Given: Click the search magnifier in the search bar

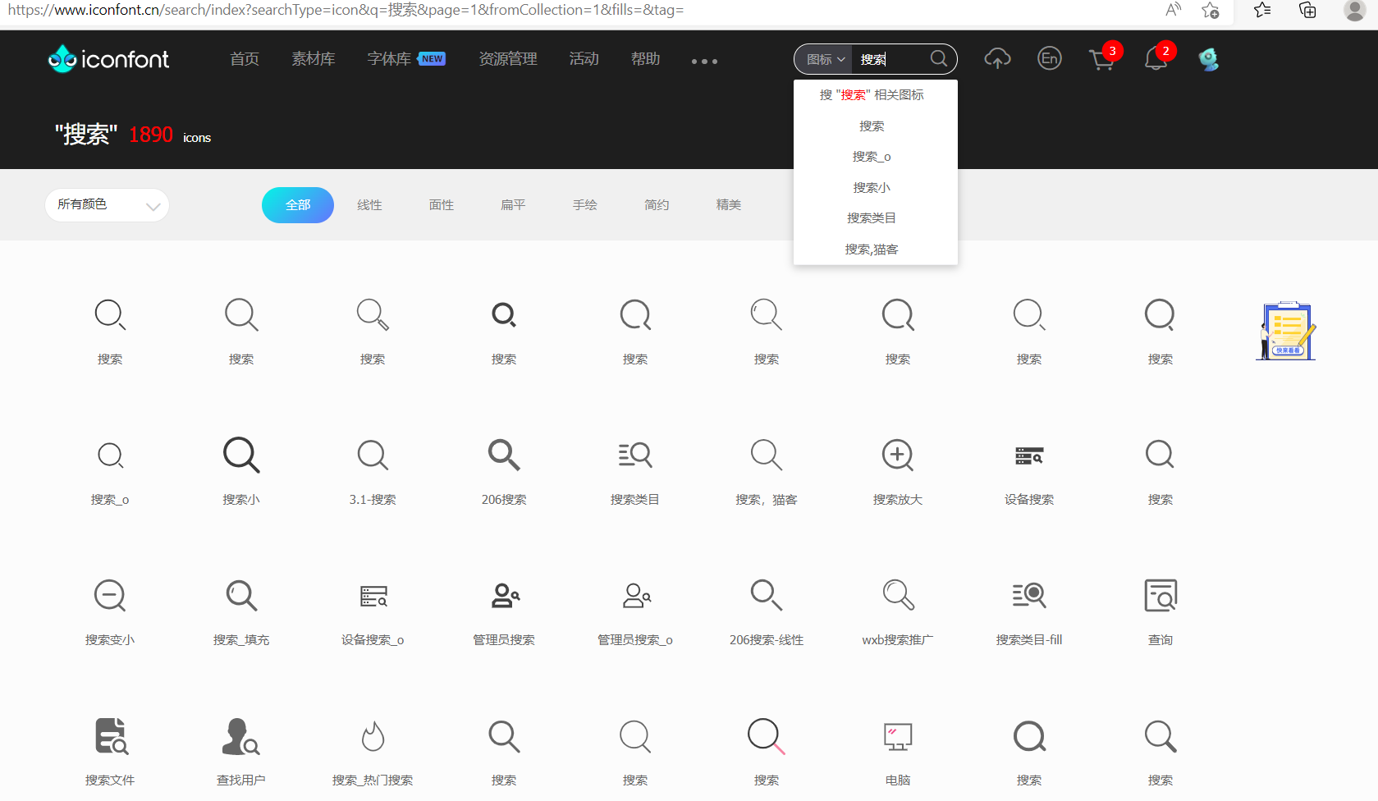Looking at the screenshot, I should click(x=937, y=58).
